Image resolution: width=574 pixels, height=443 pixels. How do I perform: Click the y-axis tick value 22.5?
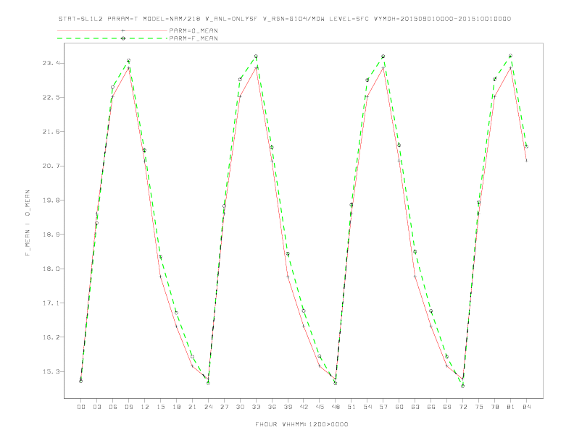click(x=51, y=98)
